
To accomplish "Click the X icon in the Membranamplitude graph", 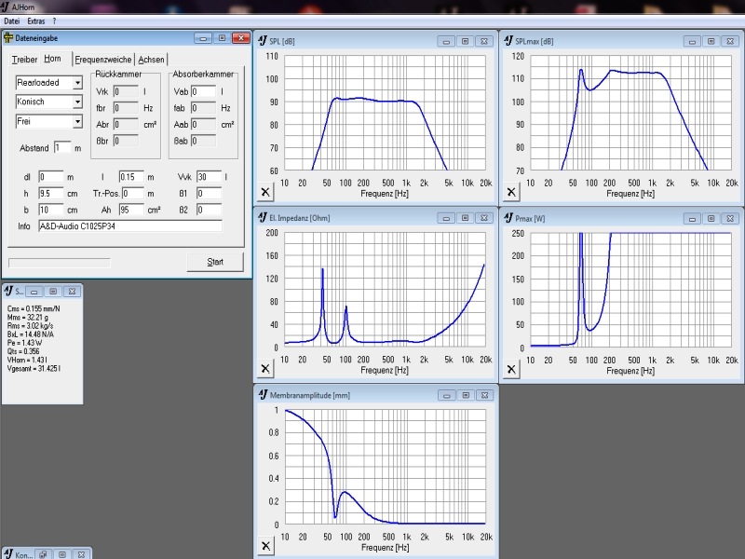I will pos(264,546).
